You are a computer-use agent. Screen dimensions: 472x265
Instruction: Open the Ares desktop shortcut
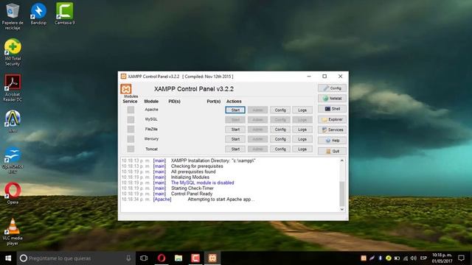(x=13, y=121)
